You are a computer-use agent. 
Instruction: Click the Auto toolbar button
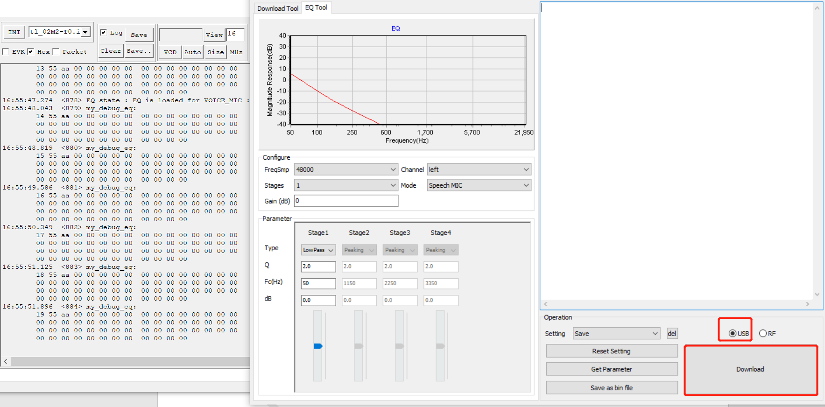[192, 52]
